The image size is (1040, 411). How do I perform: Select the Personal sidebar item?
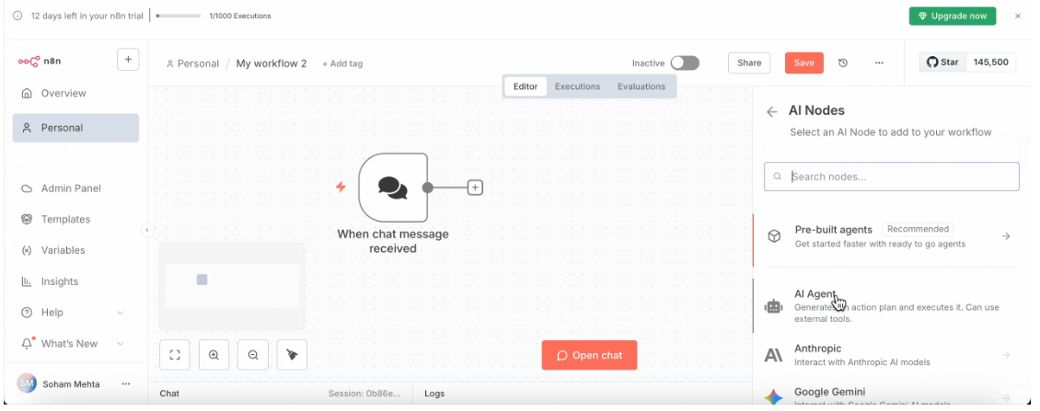coord(75,128)
